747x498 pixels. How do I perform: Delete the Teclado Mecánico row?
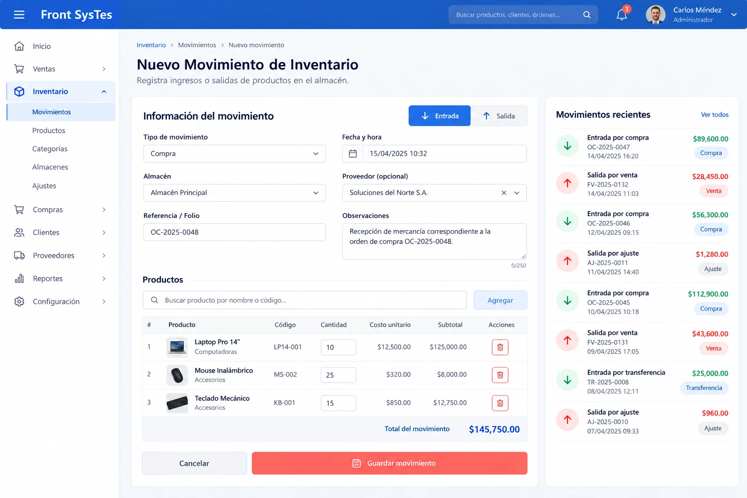coord(500,403)
